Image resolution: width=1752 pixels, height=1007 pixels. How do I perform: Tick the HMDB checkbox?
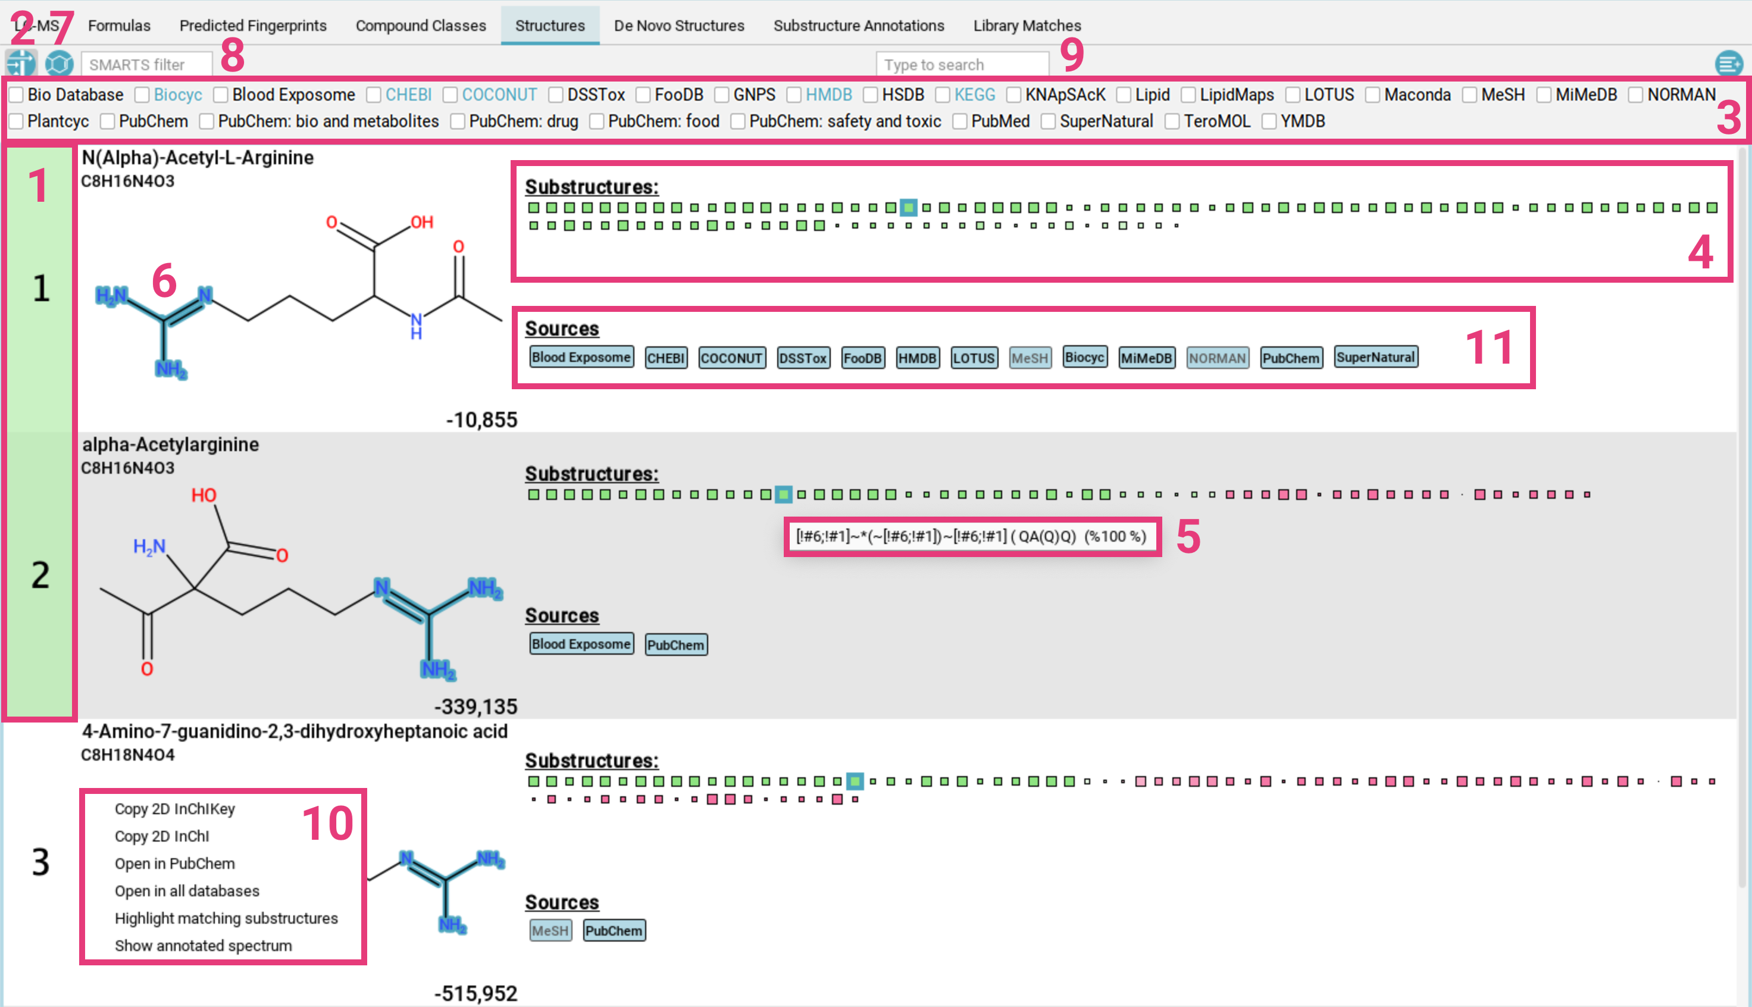(x=794, y=95)
